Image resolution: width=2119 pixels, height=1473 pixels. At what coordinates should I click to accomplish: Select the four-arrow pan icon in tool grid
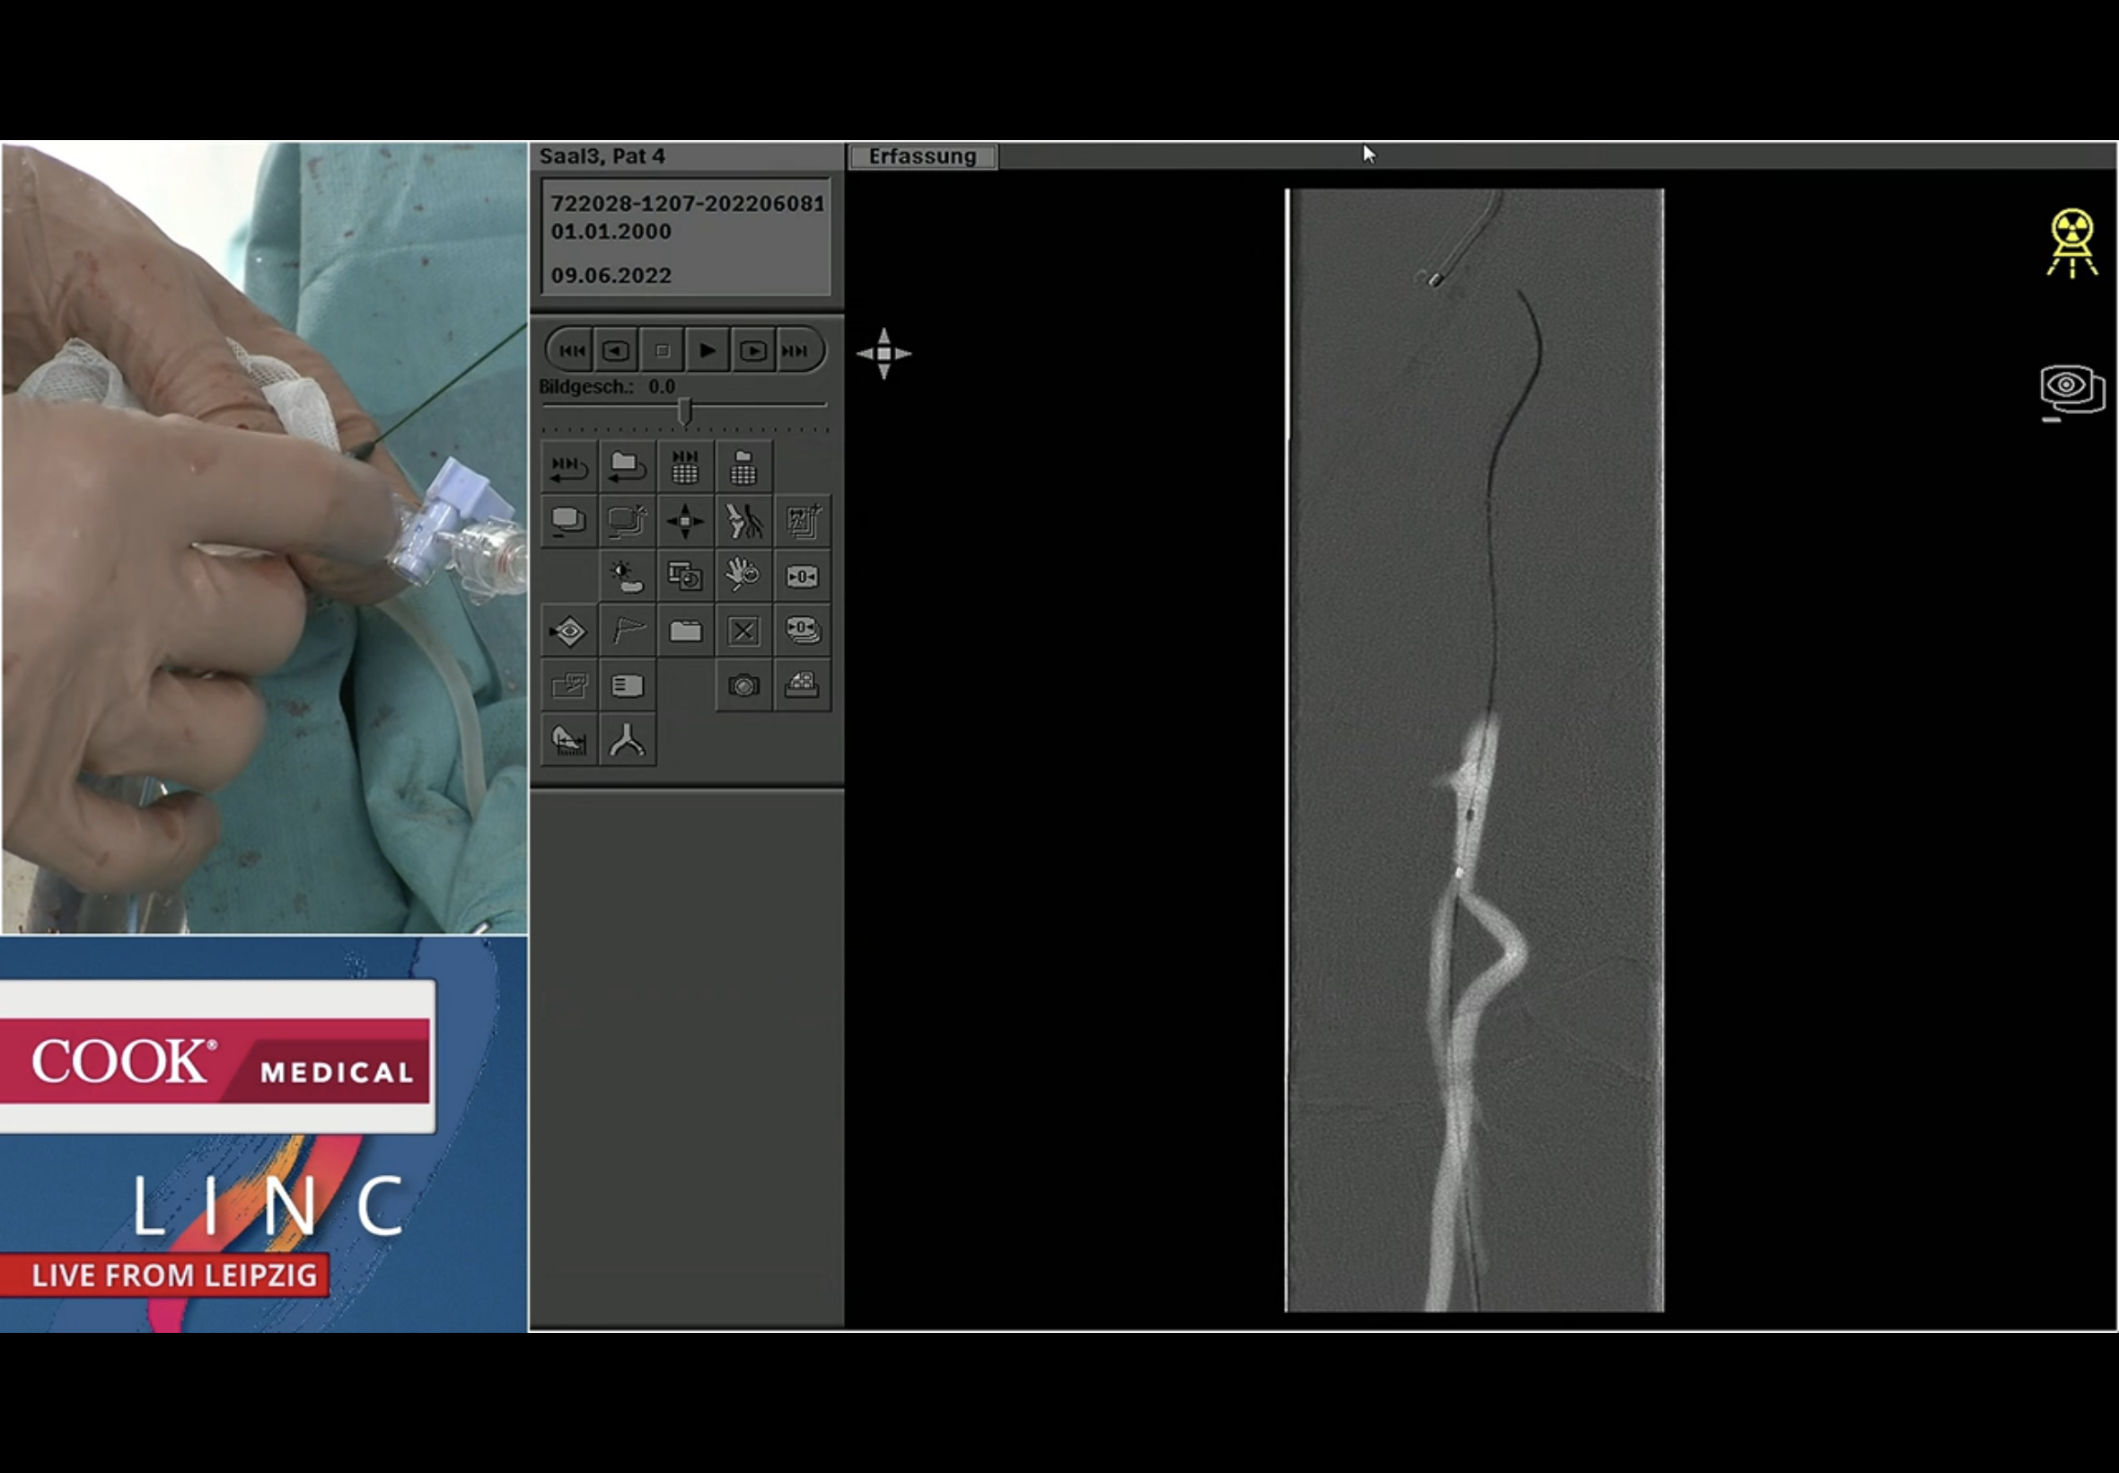(684, 522)
